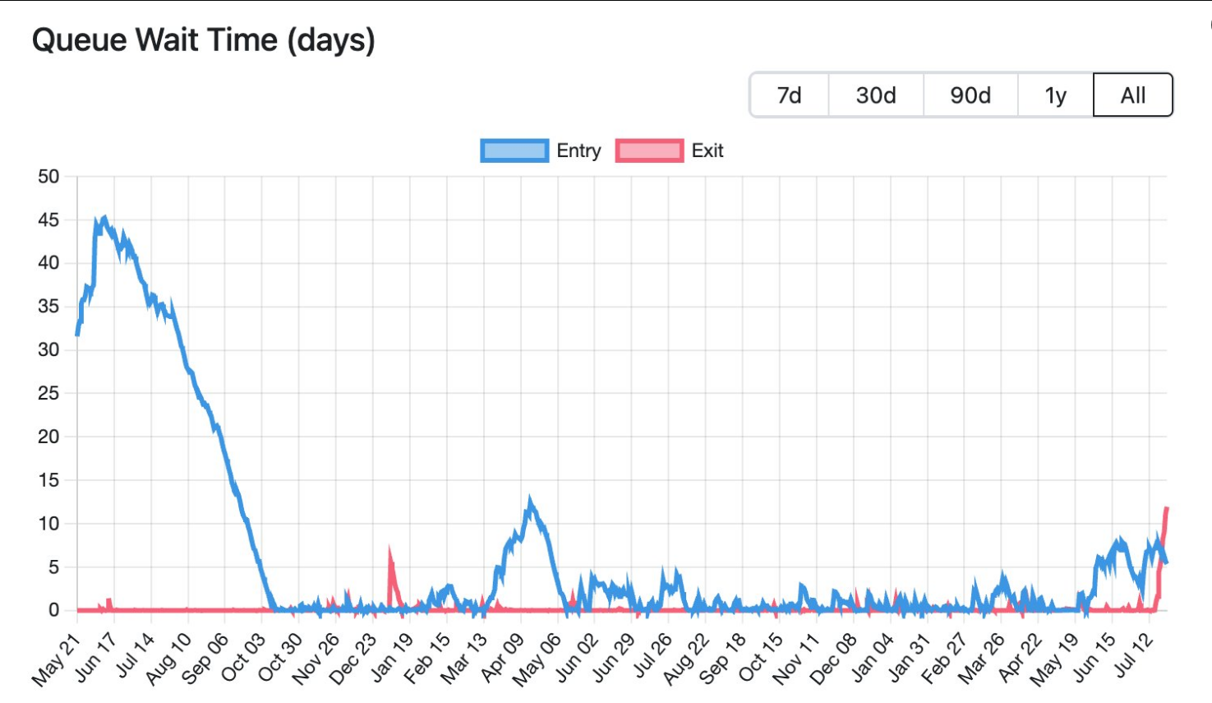Screen dimensions: 1212x703
Task: Click the Jul 12 x-axis label
Action: [x=1135, y=655]
